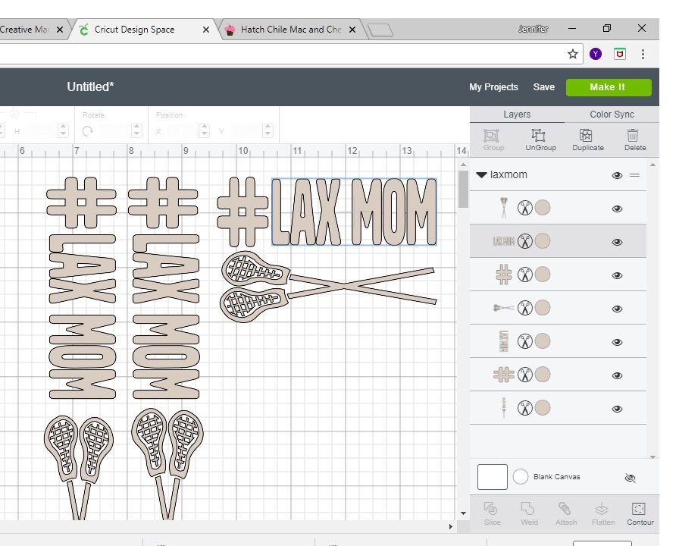This screenshot has width=679, height=546.
Task: Click the Save link
Action: pyautogui.click(x=544, y=87)
